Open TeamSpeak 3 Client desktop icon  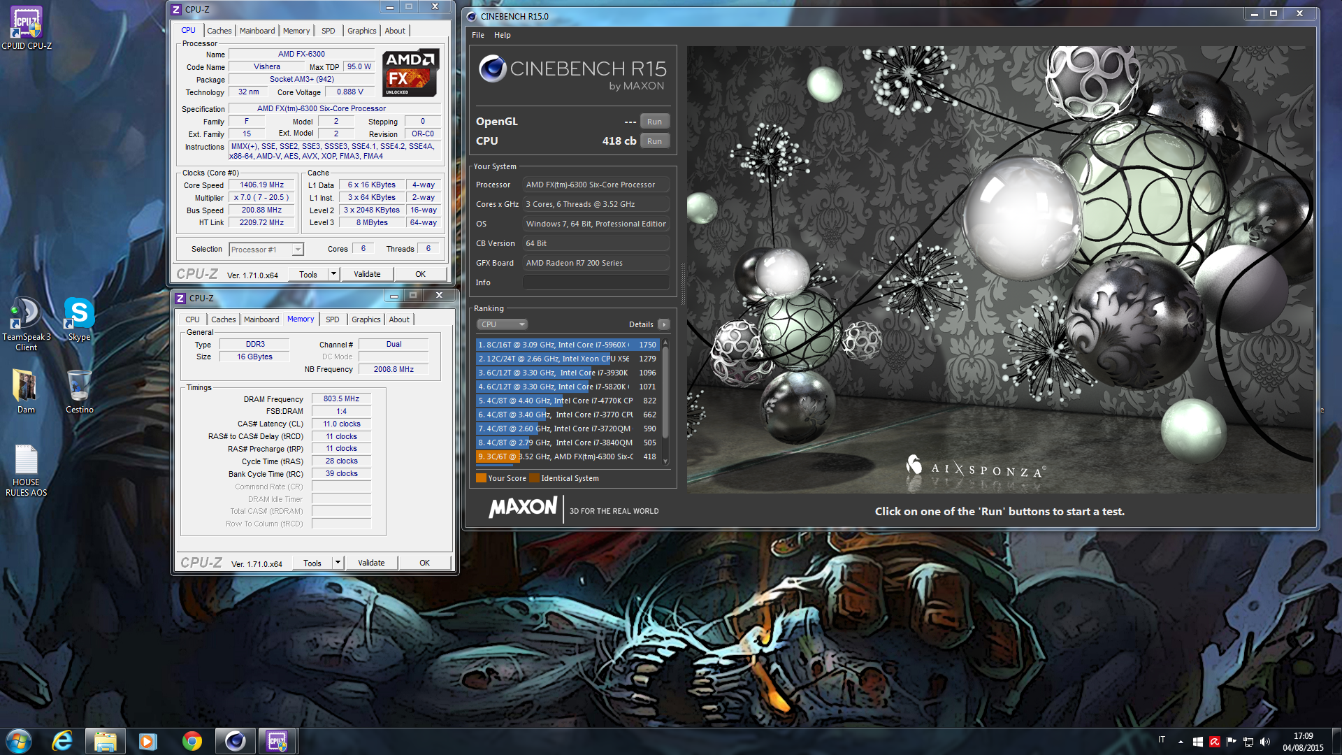pyautogui.click(x=27, y=324)
